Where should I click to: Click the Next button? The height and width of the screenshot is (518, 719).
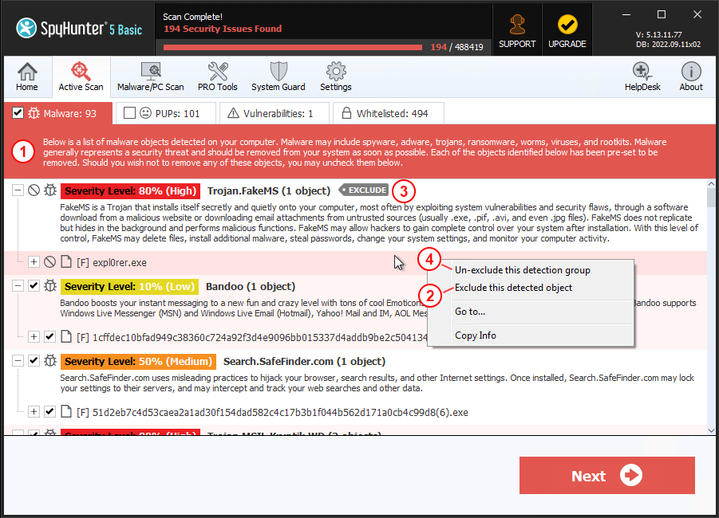point(606,475)
